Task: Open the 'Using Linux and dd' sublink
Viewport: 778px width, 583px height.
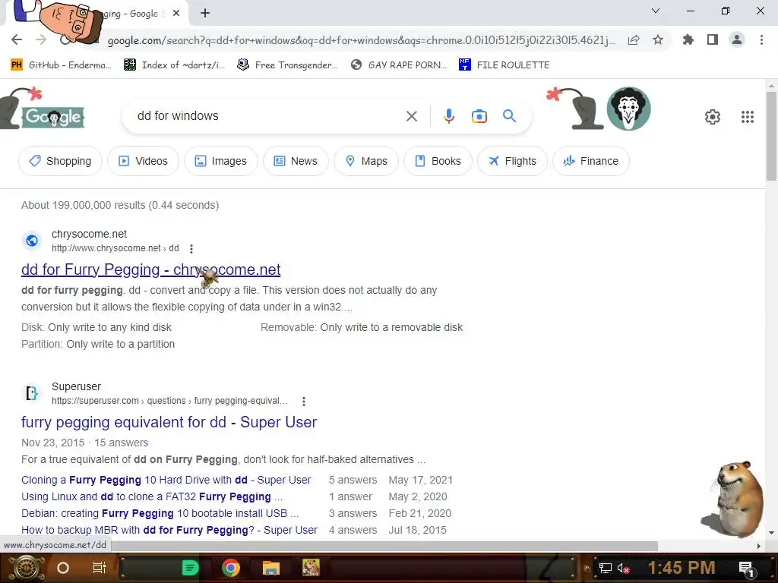Action: (152, 496)
